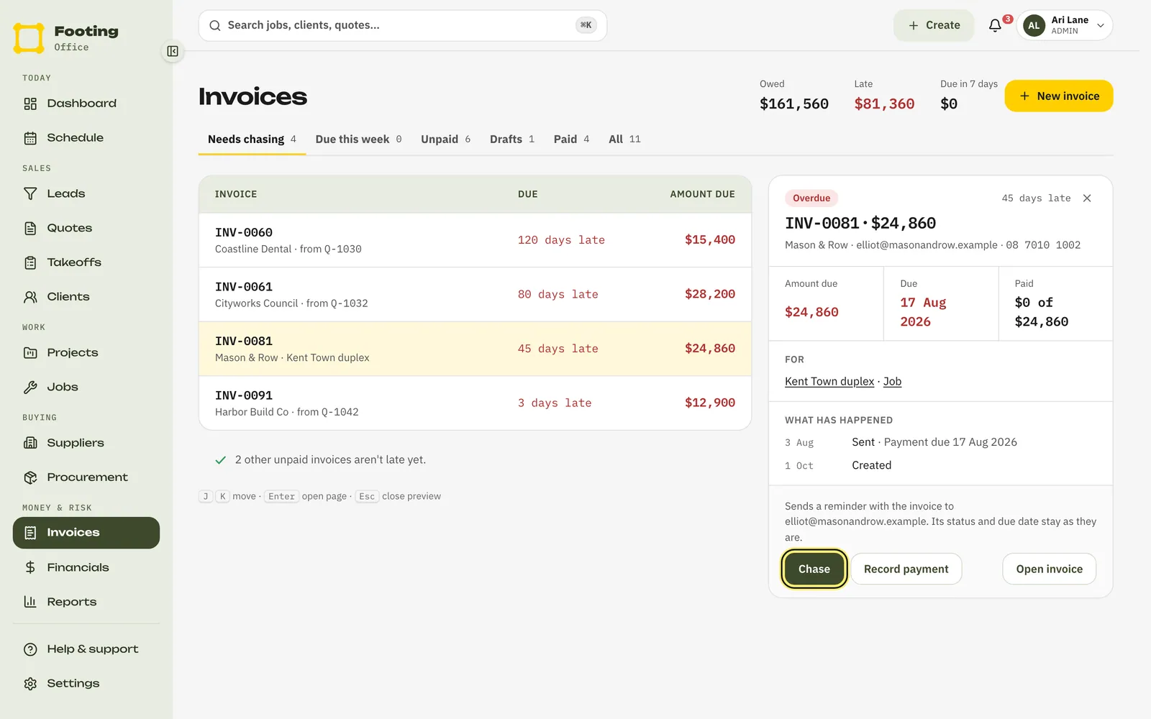The image size is (1151, 719).
Task: Click the Settings gear icon
Action: click(30, 684)
